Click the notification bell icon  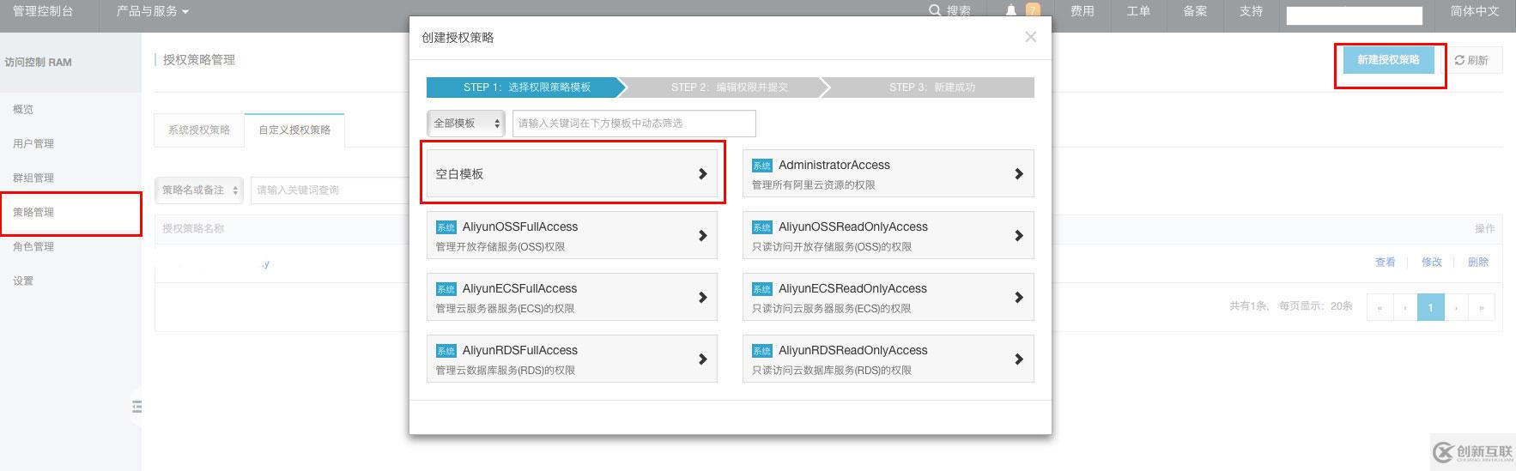coord(1011,10)
